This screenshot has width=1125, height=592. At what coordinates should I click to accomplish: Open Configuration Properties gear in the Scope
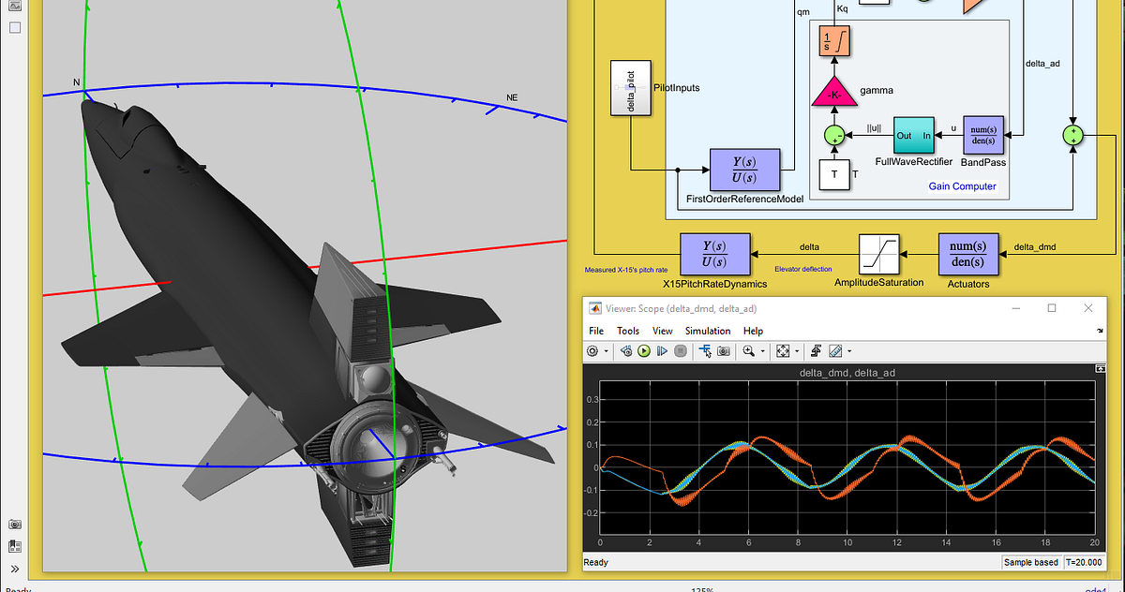click(593, 351)
